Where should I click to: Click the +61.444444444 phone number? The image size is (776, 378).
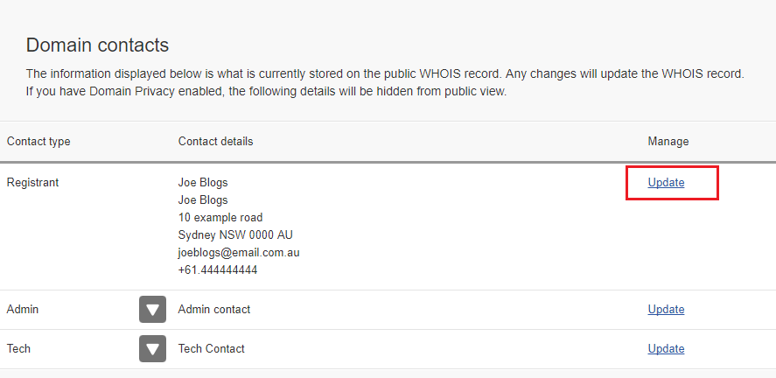pyautogui.click(x=218, y=270)
